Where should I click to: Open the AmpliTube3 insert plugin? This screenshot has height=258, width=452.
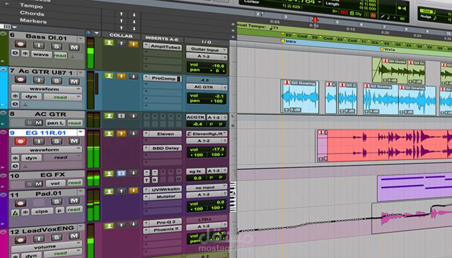click(x=162, y=47)
